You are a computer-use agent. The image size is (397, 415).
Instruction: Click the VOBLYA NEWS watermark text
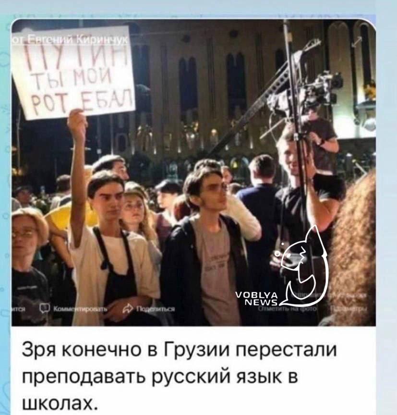tap(256, 299)
